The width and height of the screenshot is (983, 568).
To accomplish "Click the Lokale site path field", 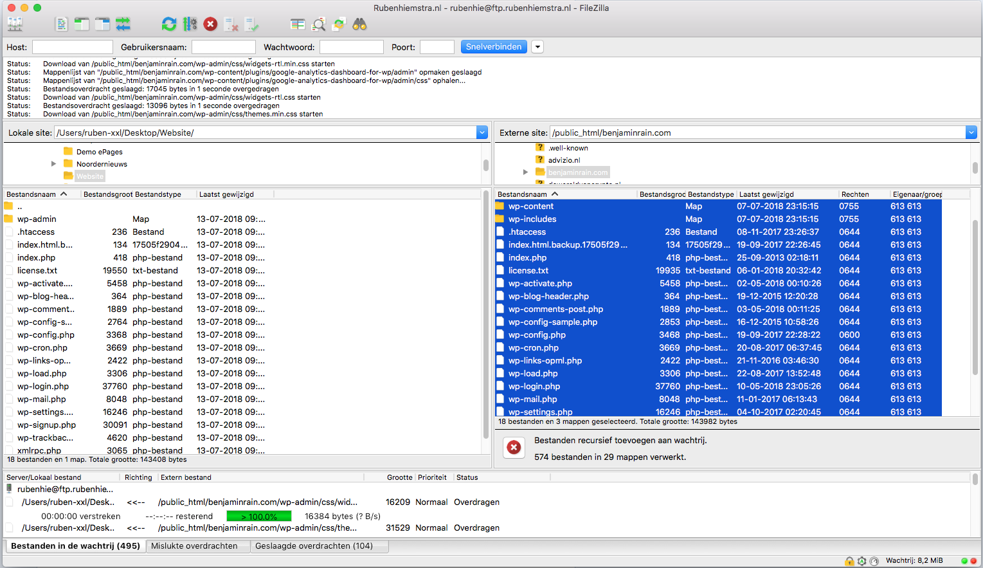I will point(266,133).
